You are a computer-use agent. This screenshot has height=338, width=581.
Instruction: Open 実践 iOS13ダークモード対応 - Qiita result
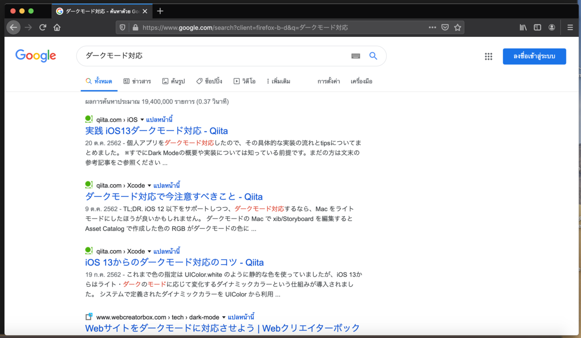[x=156, y=131]
